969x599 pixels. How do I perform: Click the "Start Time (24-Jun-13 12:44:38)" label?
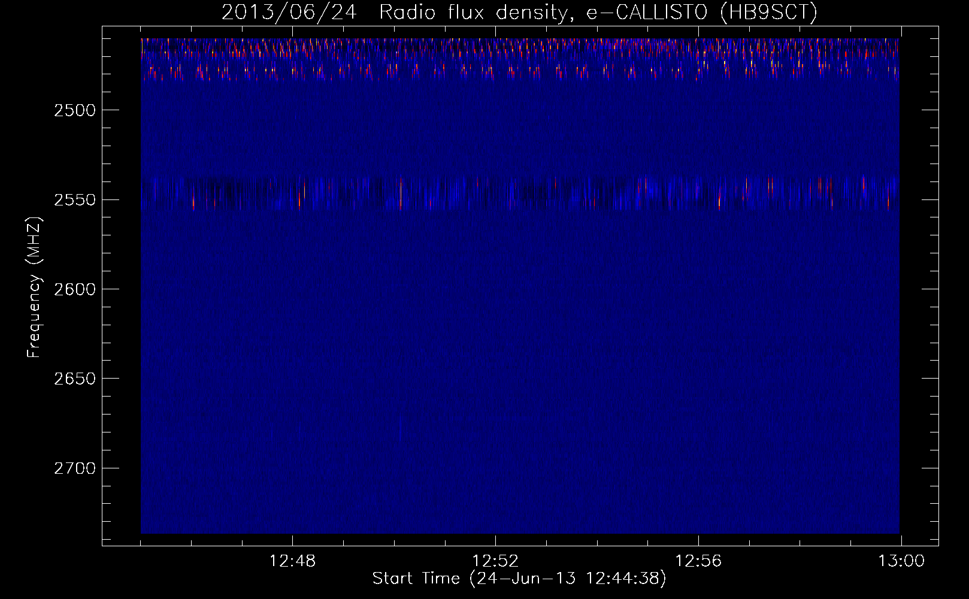tap(519, 578)
